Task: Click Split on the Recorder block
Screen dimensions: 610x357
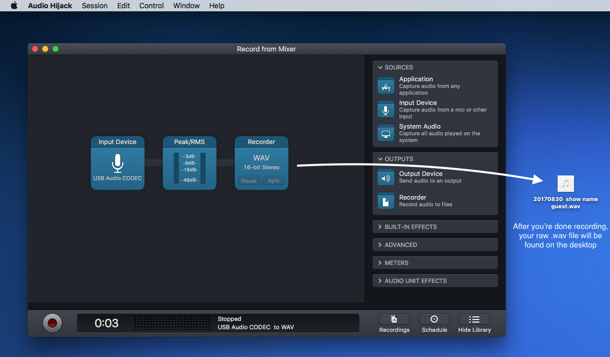Action: tap(273, 181)
